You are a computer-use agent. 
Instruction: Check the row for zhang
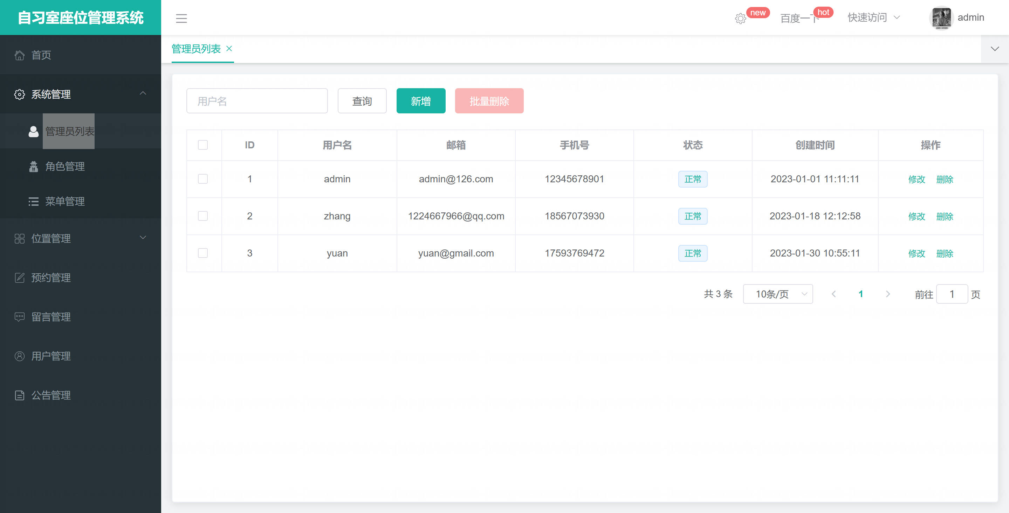[203, 216]
